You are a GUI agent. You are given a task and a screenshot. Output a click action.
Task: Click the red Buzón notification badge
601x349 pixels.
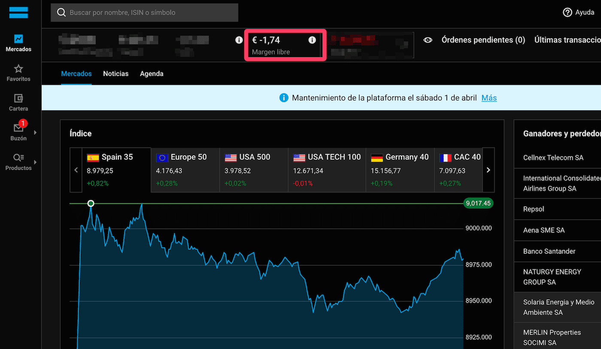pyautogui.click(x=23, y=124)
